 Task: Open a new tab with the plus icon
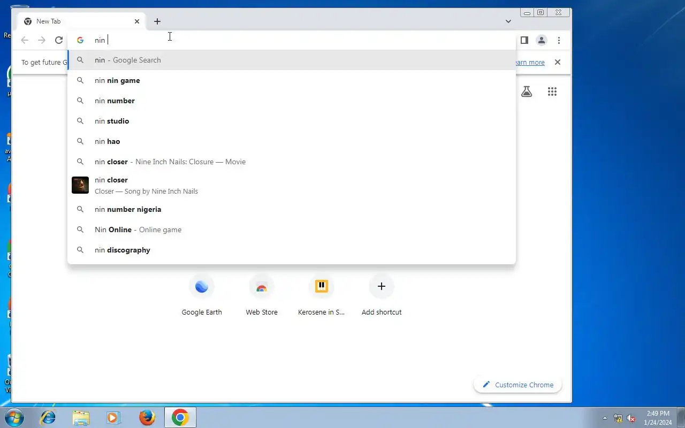(x=157, y=21)
